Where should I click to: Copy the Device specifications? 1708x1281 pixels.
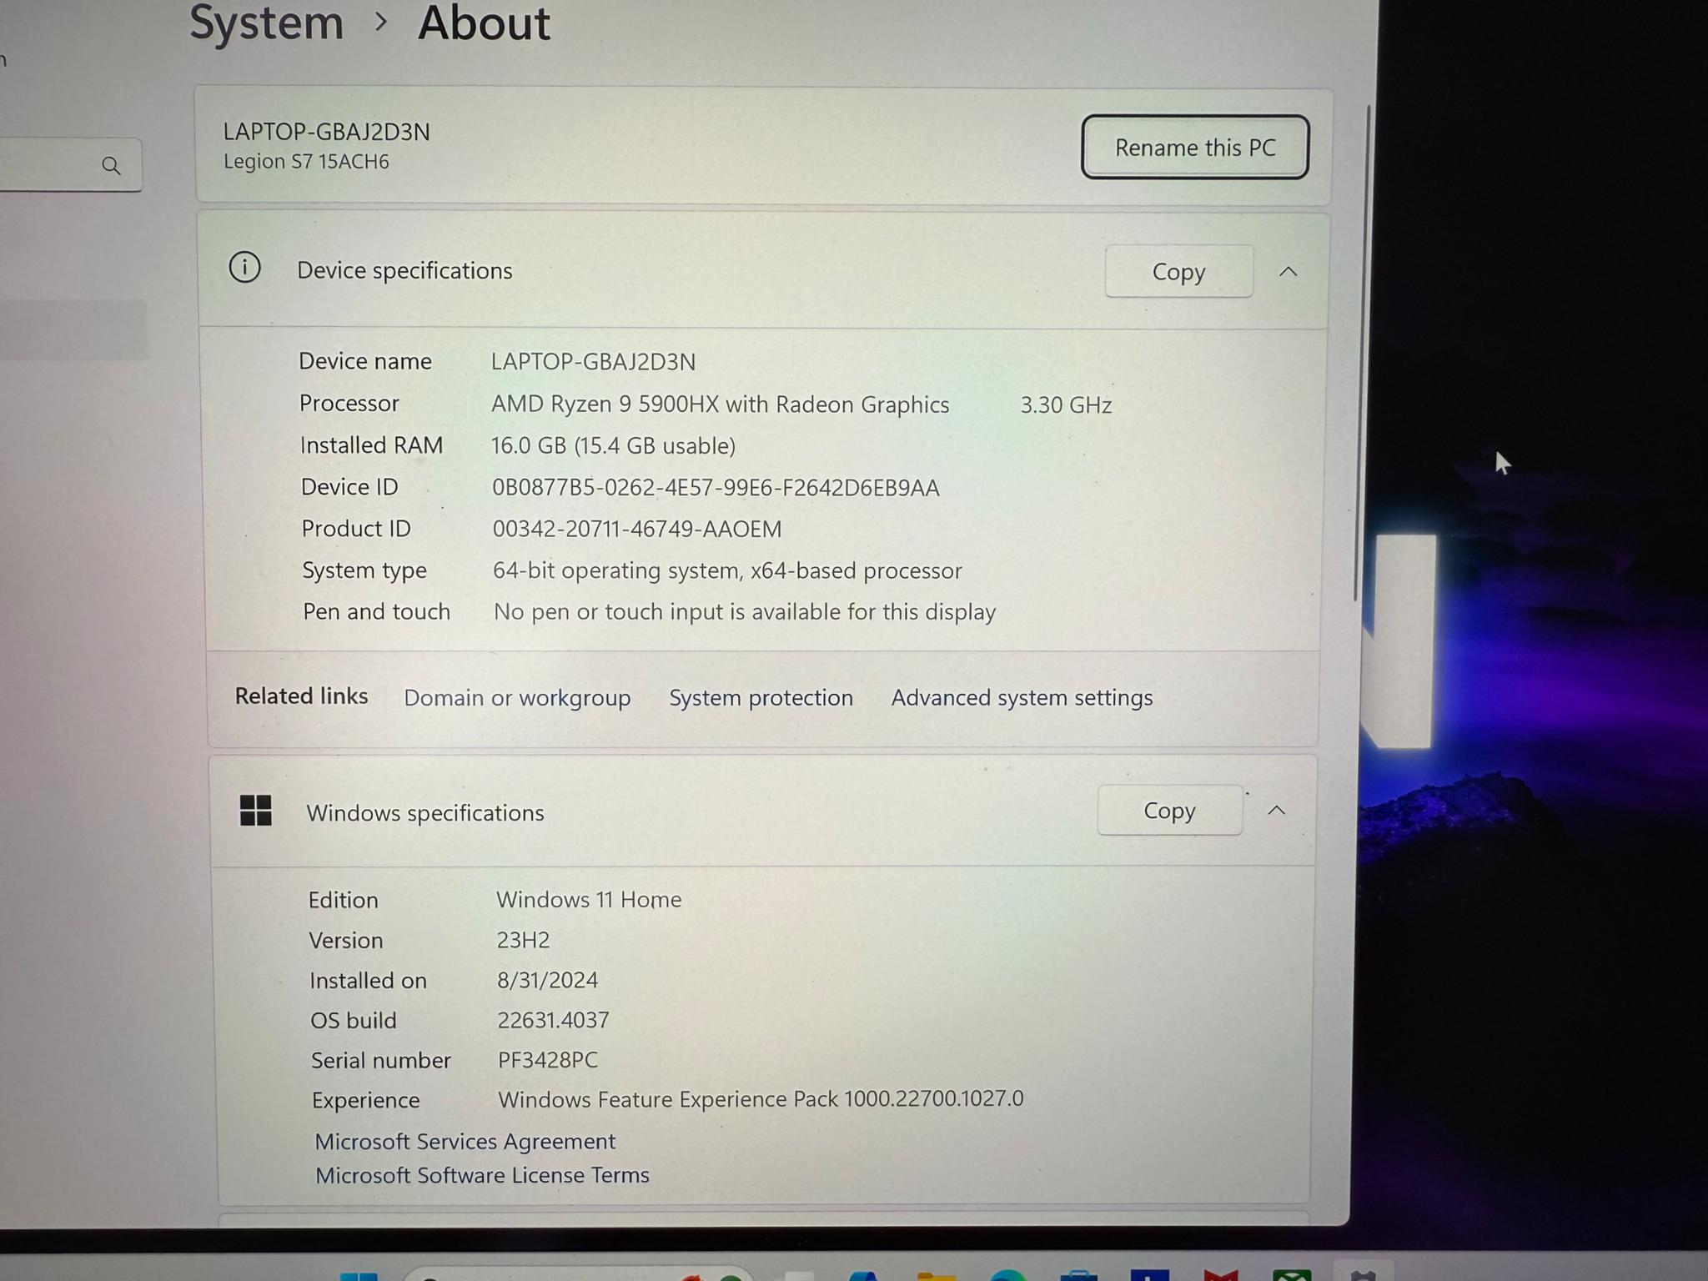[x=1178, y=271]
